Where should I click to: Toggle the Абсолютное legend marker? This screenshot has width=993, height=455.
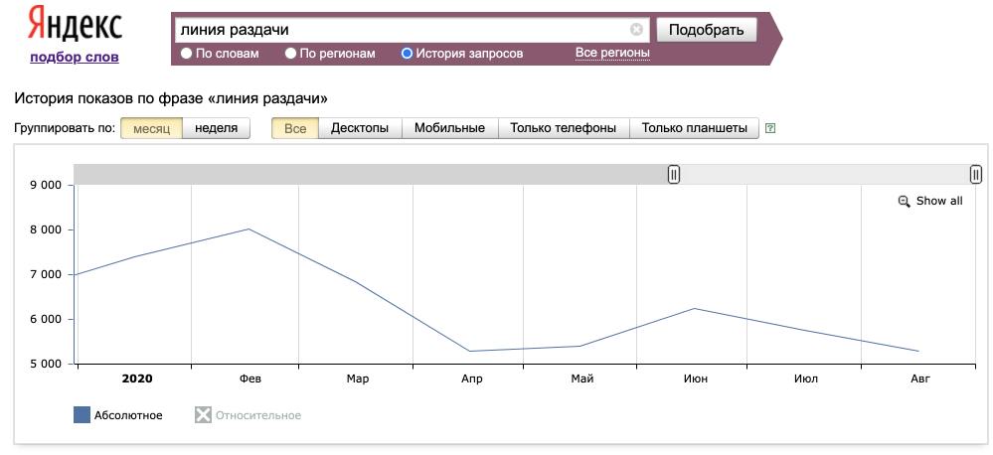[x=82, y=414]
